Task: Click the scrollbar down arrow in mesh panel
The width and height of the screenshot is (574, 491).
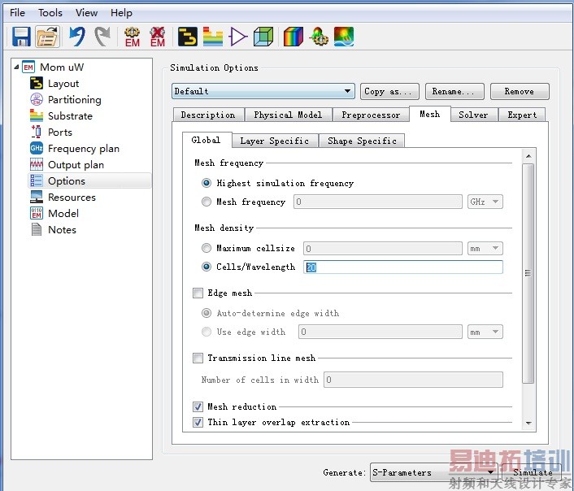Action: [528, 424]
